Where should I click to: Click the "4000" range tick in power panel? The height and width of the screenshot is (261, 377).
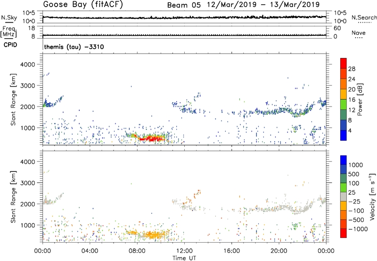point(28,65)
